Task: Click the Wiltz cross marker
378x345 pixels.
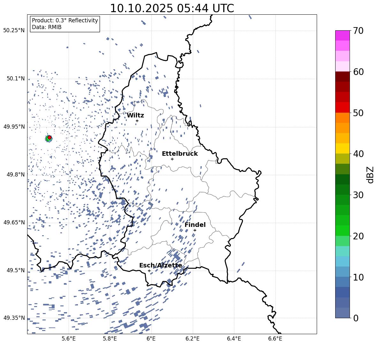Action: tap(137, 121)
